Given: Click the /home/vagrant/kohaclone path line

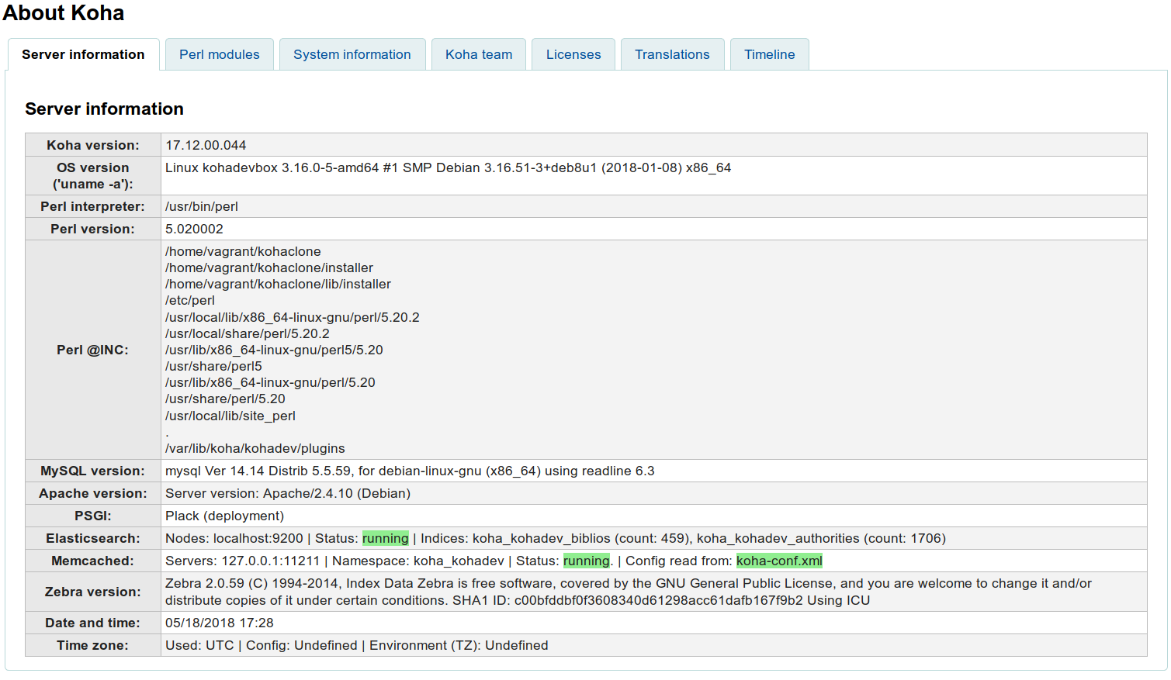Looking at the screenshot, I should point(243,251).
